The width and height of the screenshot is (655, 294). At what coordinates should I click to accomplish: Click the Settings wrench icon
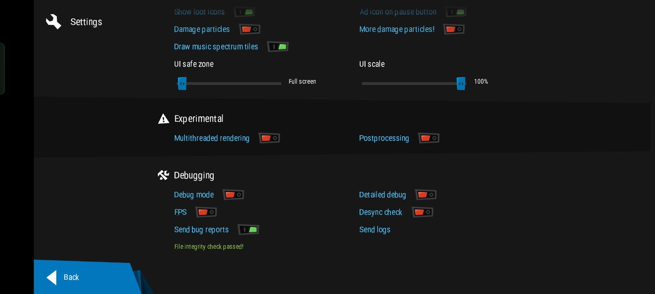point(53,22)
